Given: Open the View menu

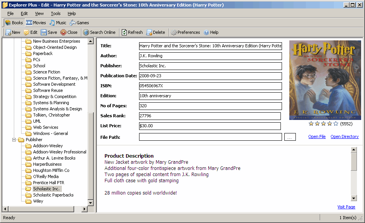Looking at the screenshot, I should (x=39, y=13).
